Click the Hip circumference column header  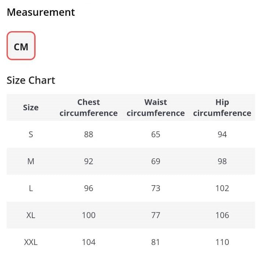pos(222,108)
